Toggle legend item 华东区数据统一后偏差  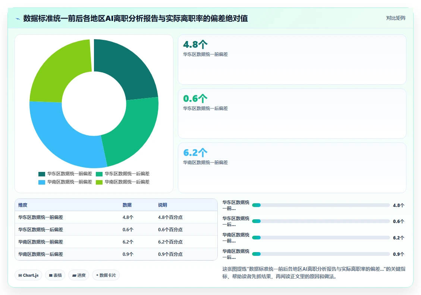(123, 174)
